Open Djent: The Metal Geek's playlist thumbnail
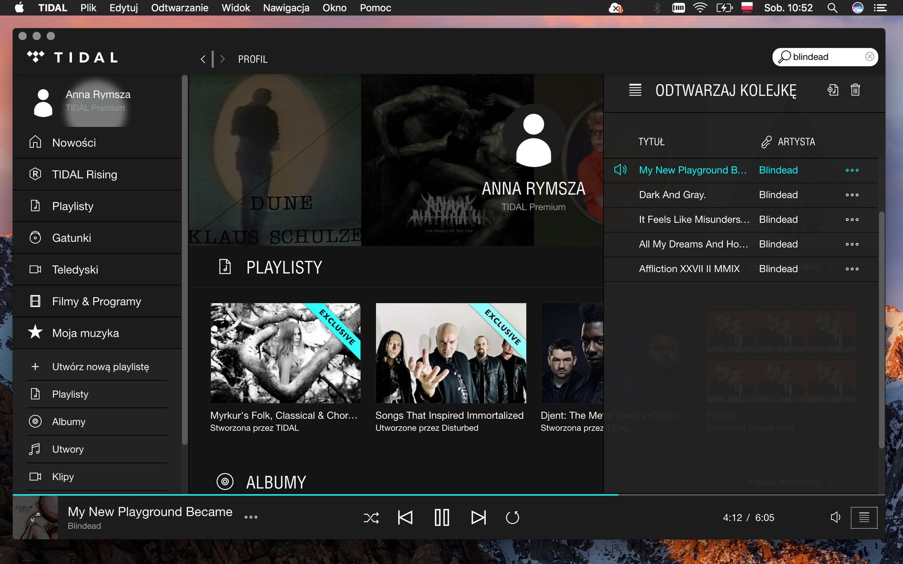The image size is (903, 564). point(572,353)
